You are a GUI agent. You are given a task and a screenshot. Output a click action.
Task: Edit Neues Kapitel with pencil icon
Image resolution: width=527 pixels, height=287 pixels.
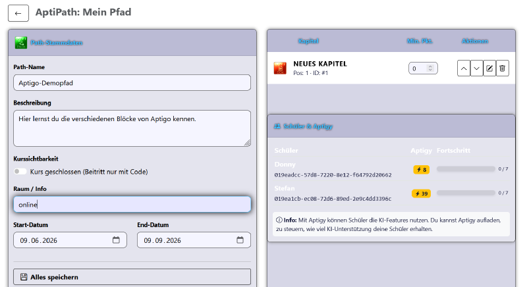pos(489,68)
